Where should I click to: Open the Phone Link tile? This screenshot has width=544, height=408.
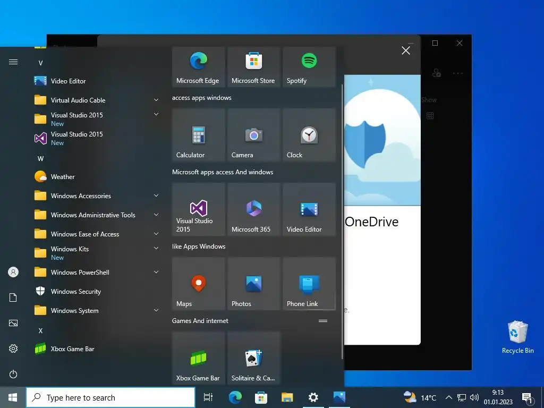pos(309,284)
